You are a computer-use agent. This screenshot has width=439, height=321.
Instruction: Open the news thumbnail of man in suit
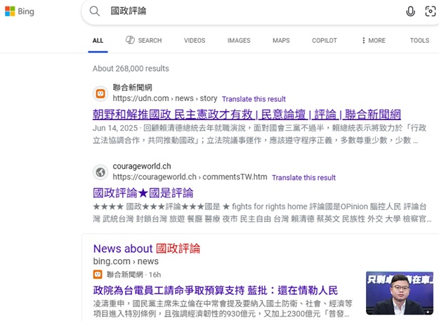pyautogui.click(x=400, y=293)
